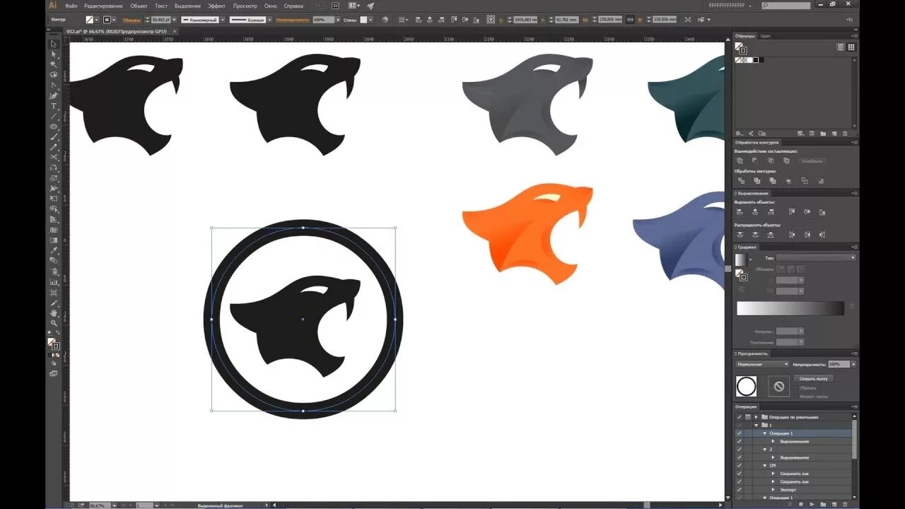Click the Stock icon in menu bar
Screen dimensions: 905x509
click(335, 6)
